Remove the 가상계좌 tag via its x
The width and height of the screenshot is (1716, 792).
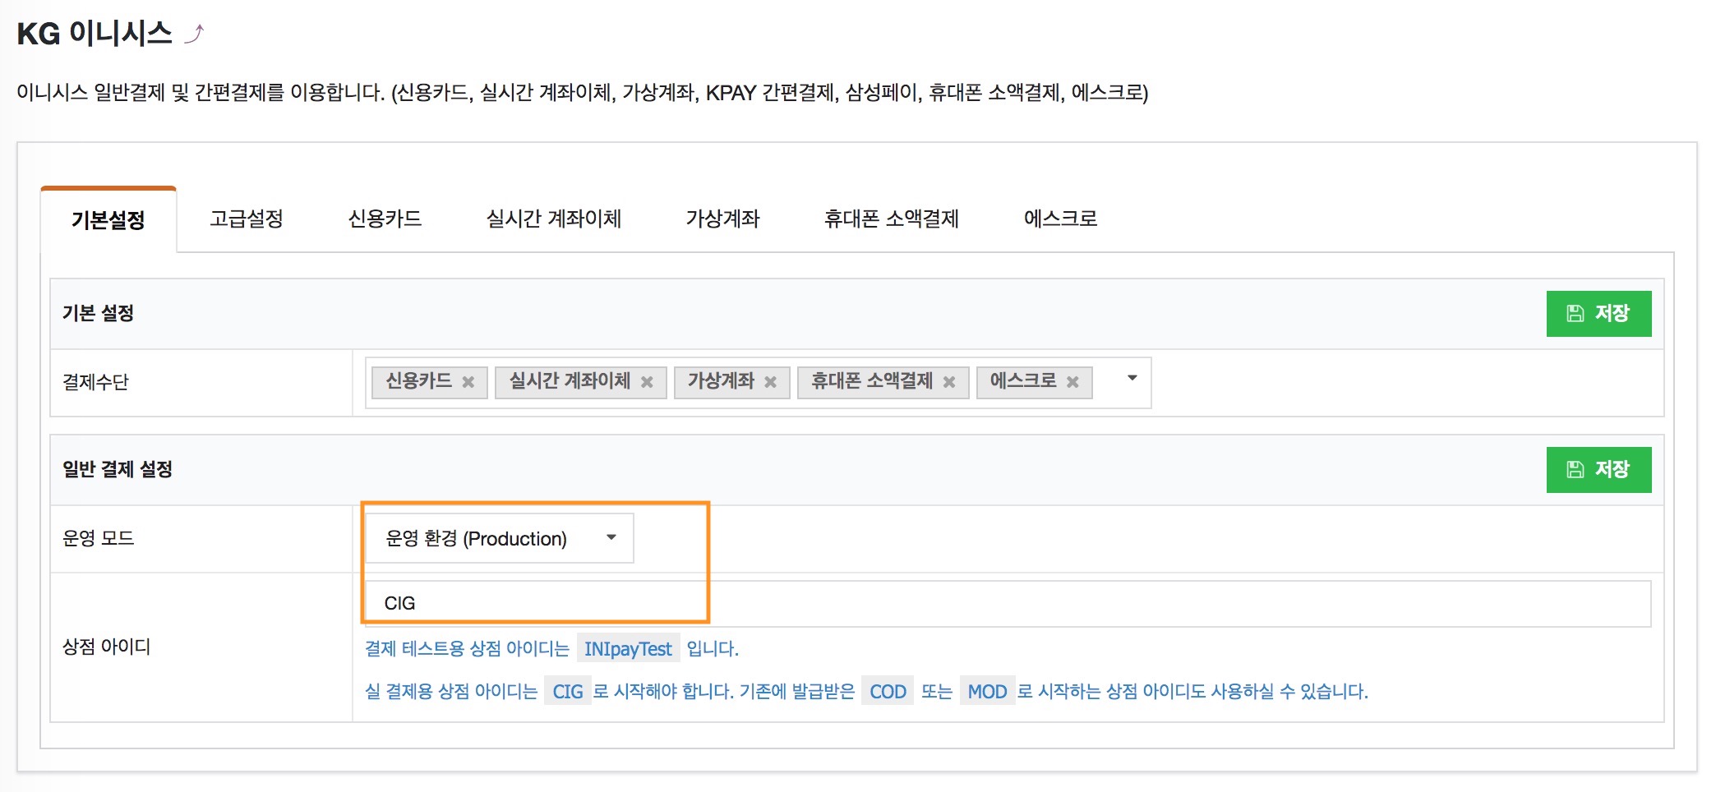tap(770, 382)
